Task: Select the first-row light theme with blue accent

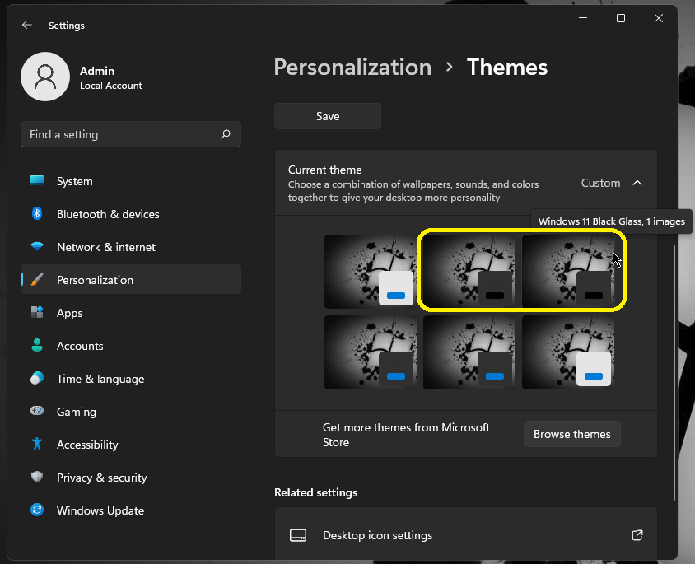Action: pos(371,272)
